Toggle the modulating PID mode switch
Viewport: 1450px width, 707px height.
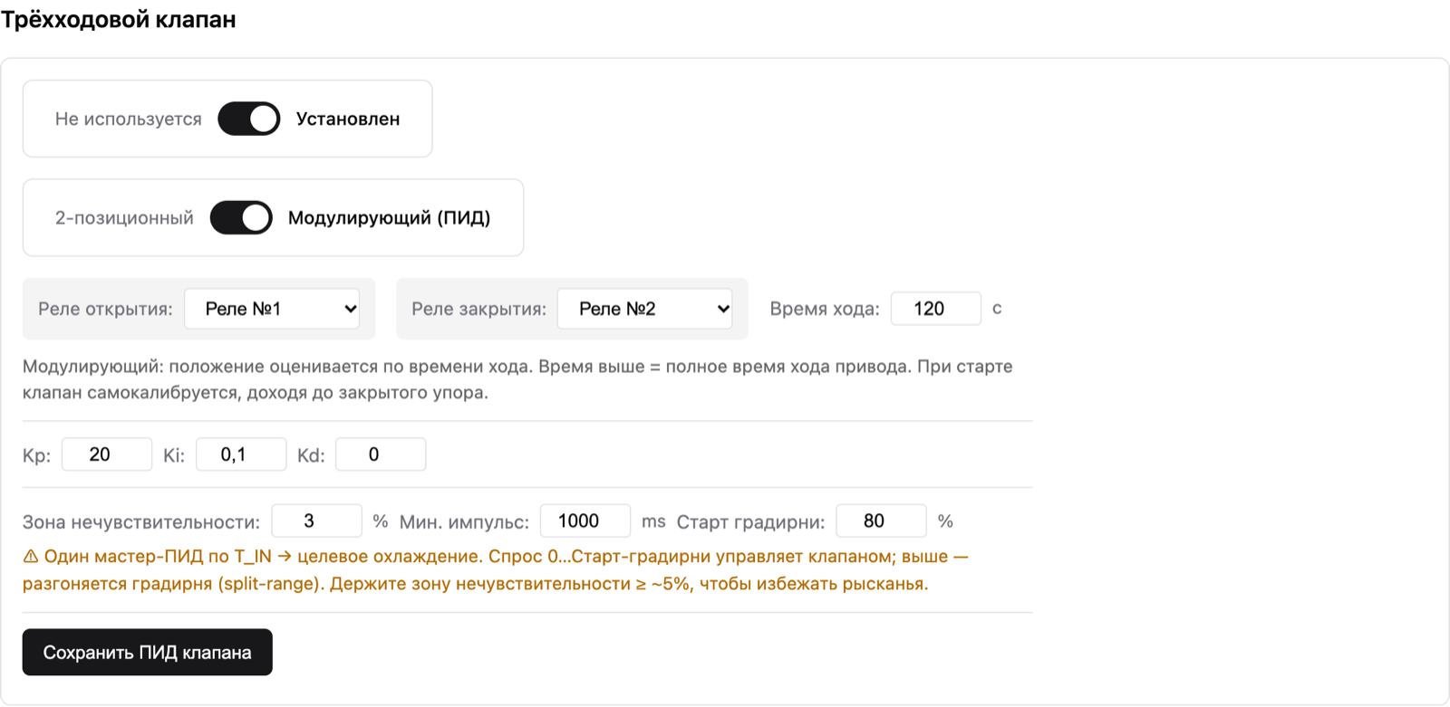[x=241, y=217]
